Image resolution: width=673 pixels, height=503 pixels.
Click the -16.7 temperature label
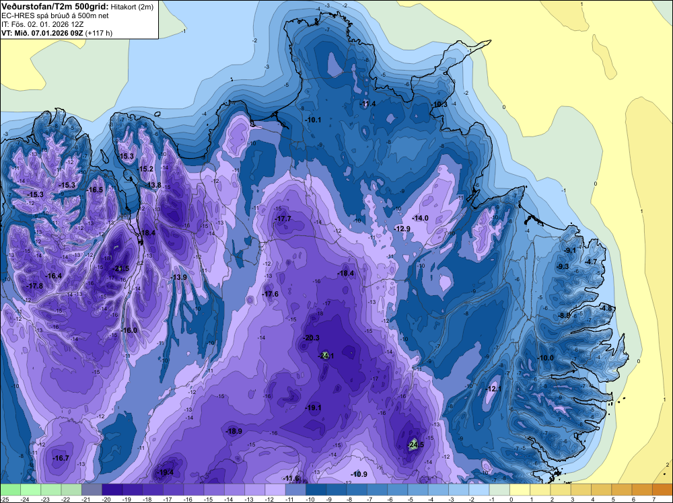(61, 458)
